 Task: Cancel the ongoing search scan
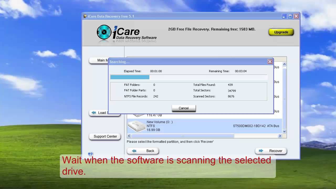[x=183, y=108]
